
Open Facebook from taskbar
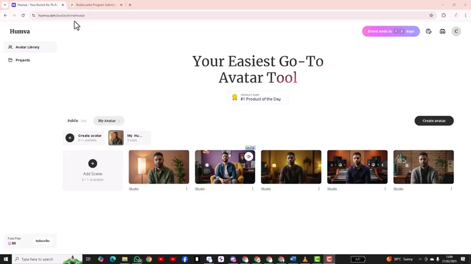185,259
